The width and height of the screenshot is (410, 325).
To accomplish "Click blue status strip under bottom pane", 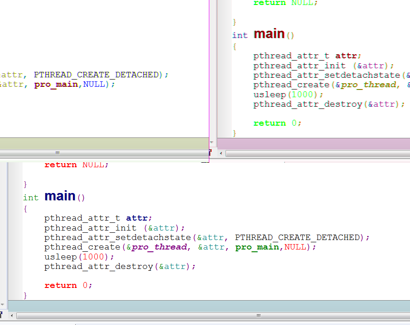I will pyautogui.click(x=209, y=306).
